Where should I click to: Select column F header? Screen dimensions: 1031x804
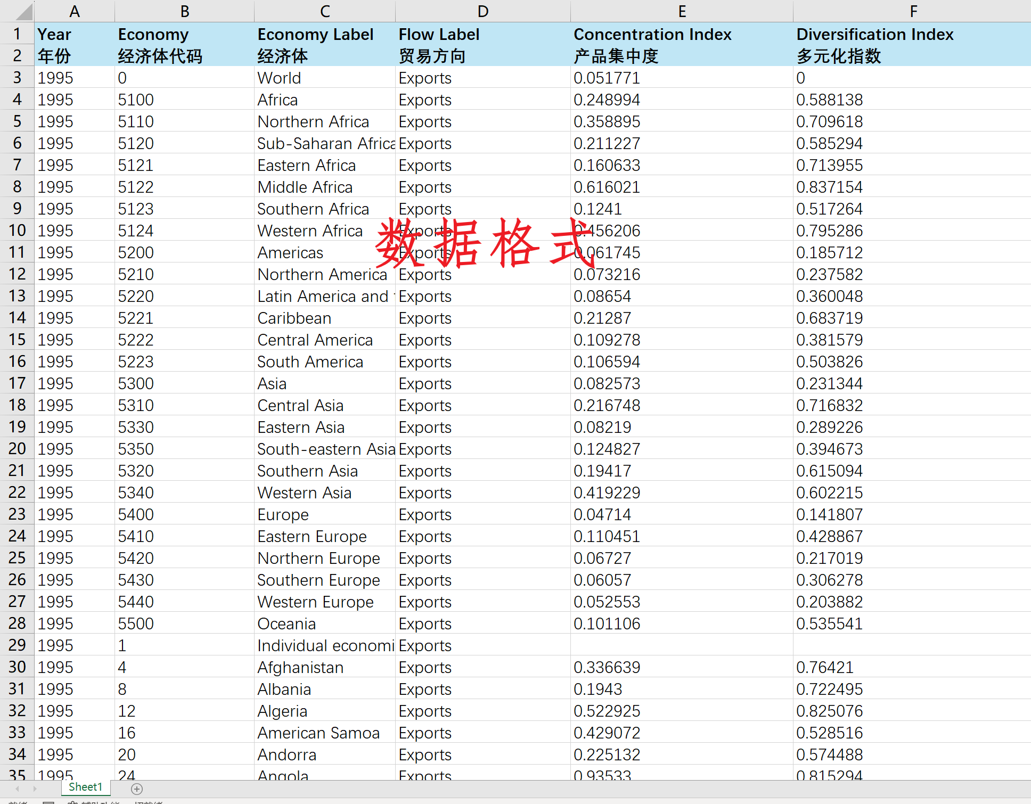[x=913, y=11]
